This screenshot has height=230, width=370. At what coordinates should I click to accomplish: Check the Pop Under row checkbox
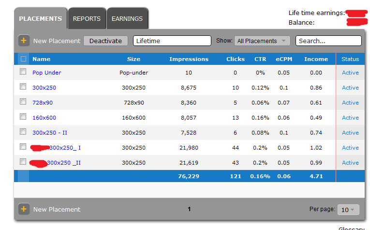[23, 72]
